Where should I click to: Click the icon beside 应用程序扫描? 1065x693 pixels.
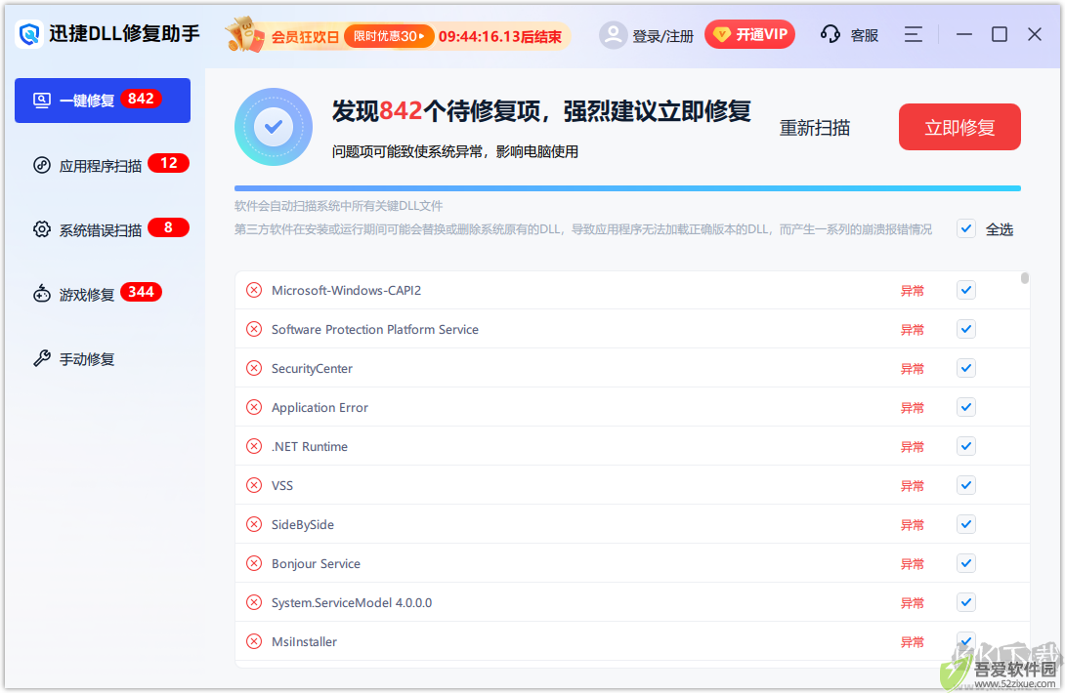pos(42,165)
